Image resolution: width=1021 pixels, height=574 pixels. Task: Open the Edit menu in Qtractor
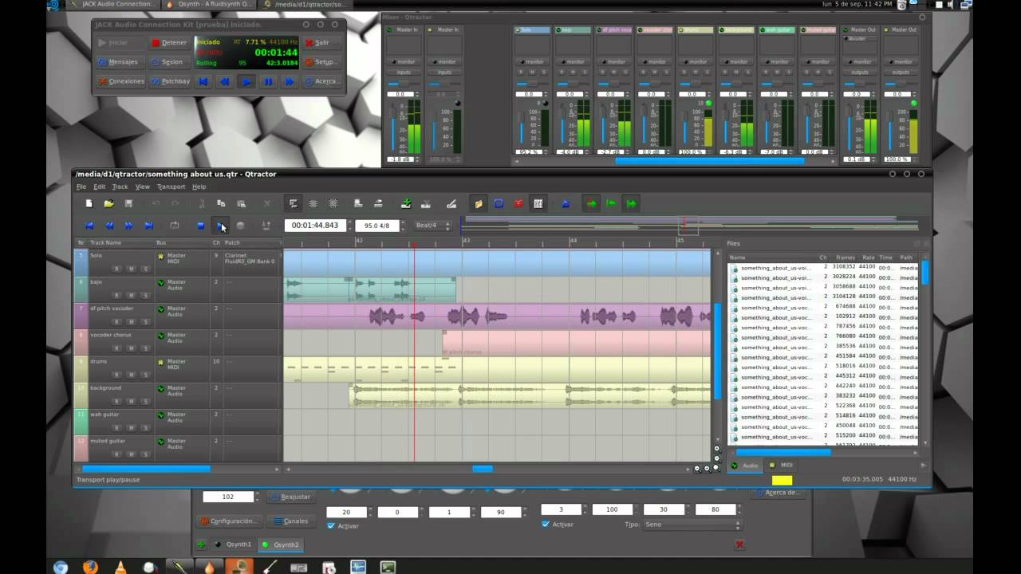pyautogui.click(x=99, y=187)
